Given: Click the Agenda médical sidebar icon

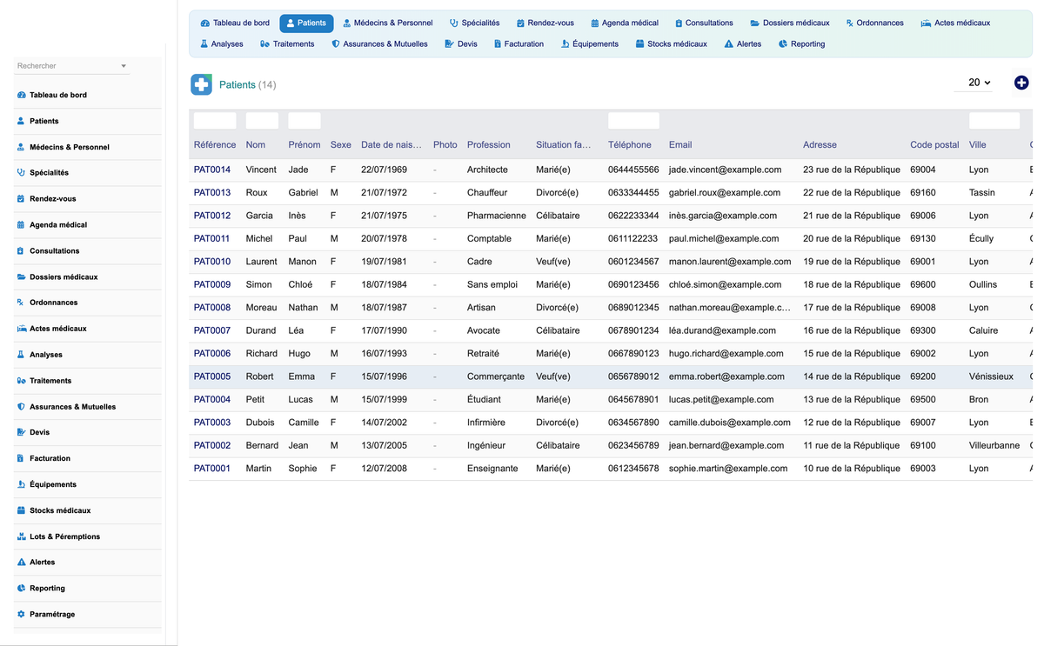Looking at the screenshot, I should point(21,225).
